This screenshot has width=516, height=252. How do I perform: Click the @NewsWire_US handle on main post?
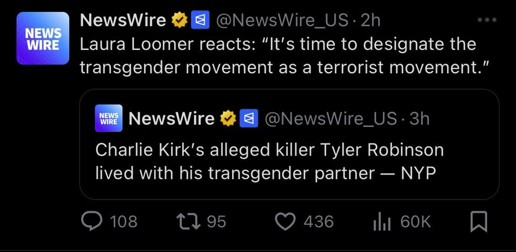pyautogui.click(x=280, y=21)
